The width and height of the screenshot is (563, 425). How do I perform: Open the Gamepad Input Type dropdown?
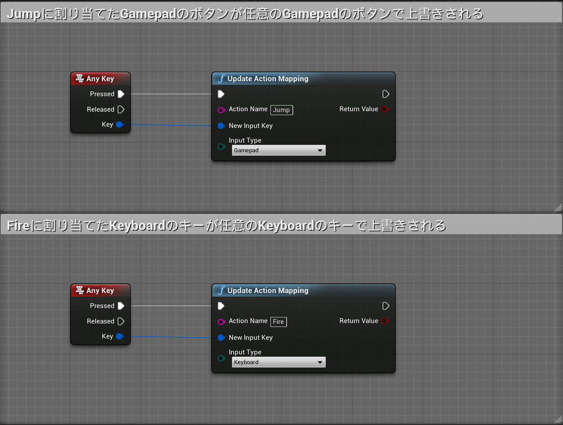click(279, 150)
